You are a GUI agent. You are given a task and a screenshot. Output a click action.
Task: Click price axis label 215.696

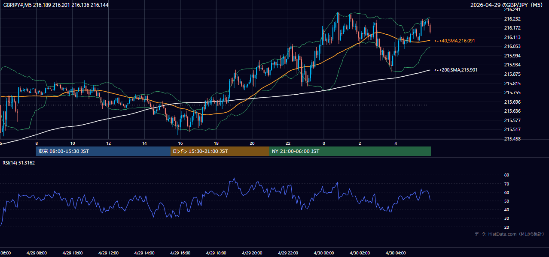512,102
